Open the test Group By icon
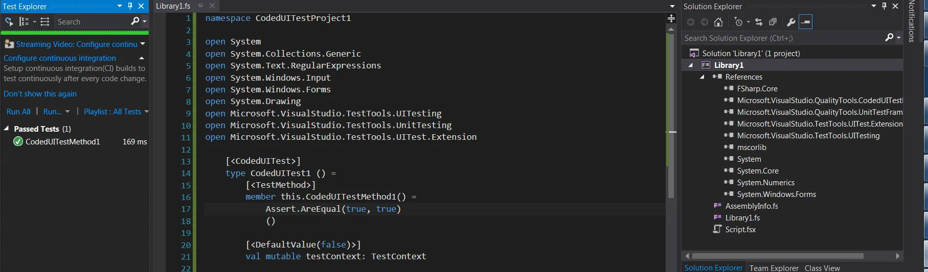 coord(24,21)
